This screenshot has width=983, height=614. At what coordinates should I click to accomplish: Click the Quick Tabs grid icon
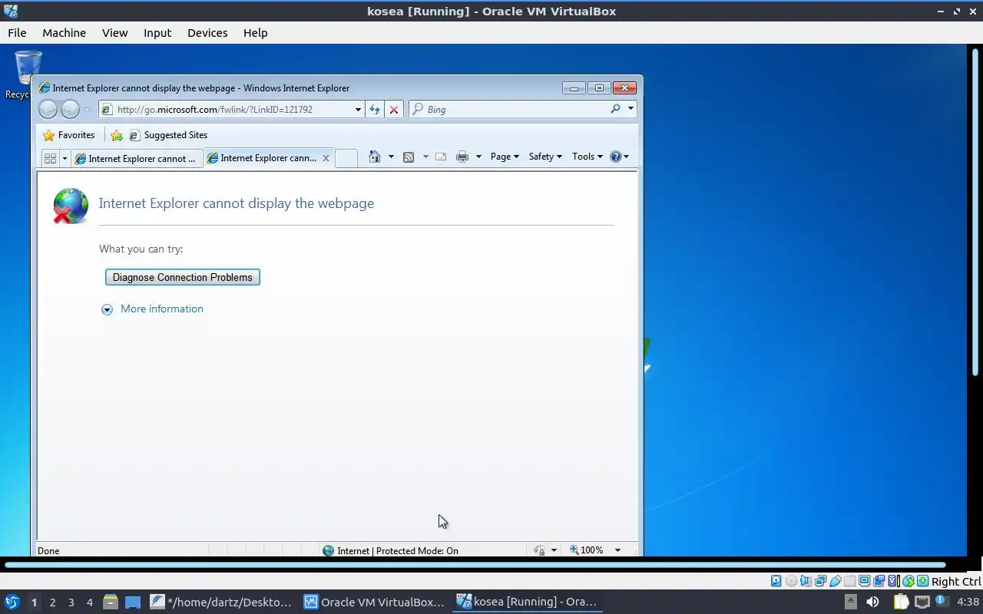click(x=50, y=158)
